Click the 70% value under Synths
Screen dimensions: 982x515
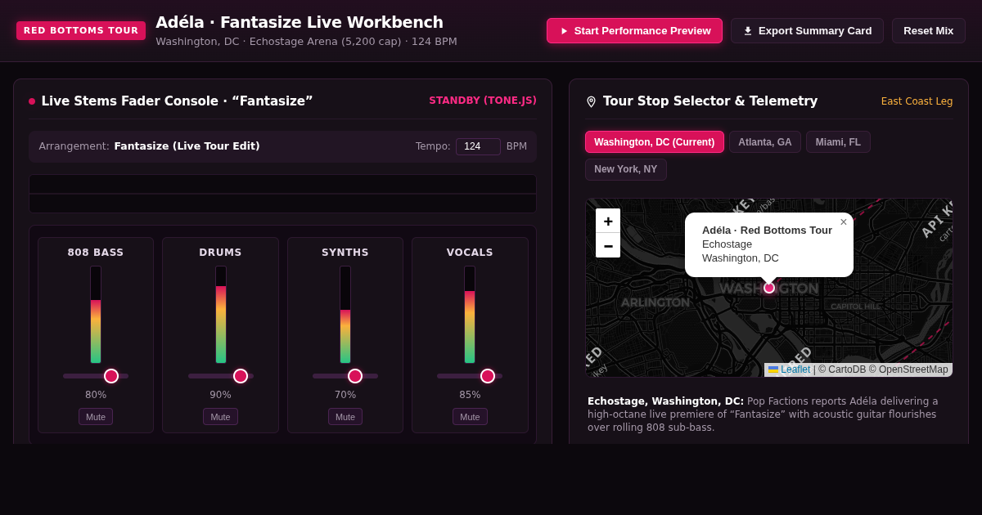click(x=345, y=395)
